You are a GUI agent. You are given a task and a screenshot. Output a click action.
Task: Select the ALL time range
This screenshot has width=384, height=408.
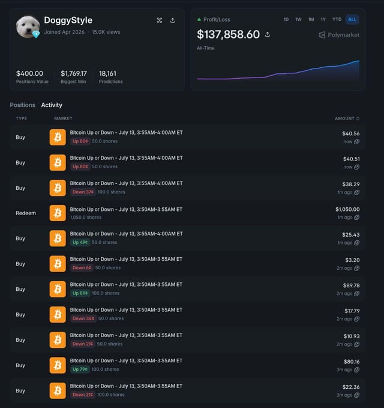coord(352,19)
